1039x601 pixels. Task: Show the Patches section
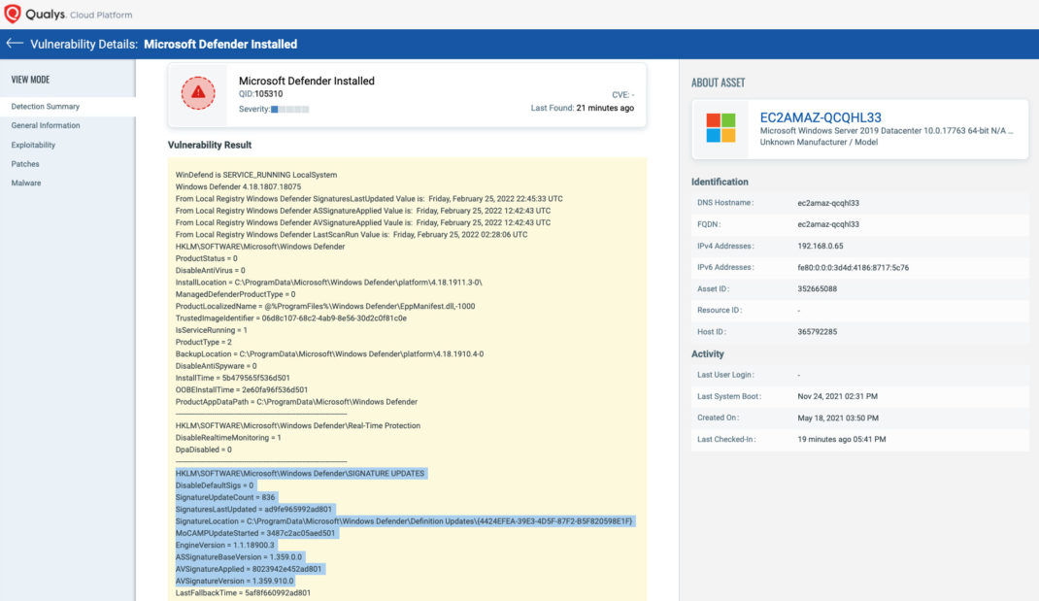coord(25,164)
